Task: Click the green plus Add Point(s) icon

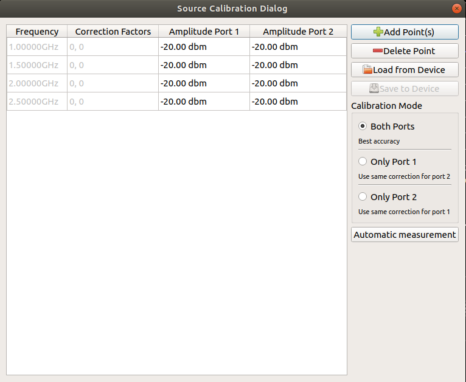Action: (378, 32)
